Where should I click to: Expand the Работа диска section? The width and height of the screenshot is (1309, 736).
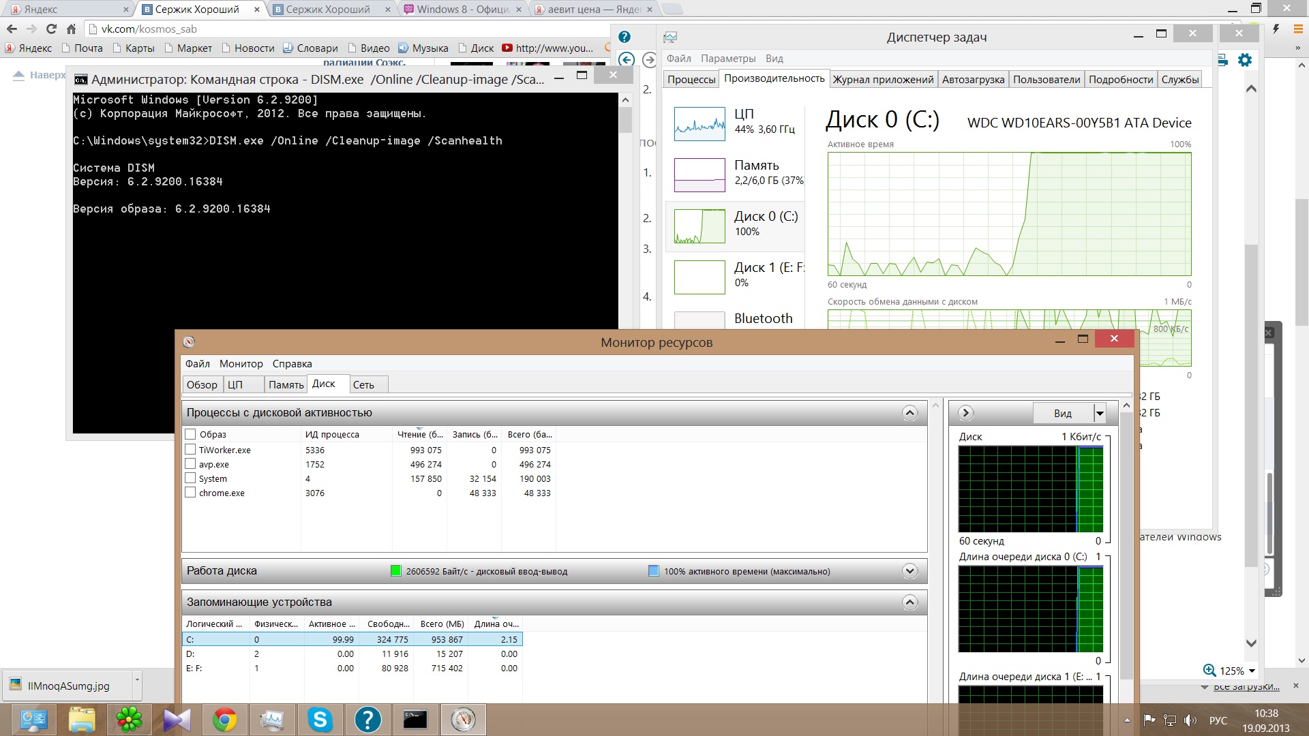tap(909, 571)
